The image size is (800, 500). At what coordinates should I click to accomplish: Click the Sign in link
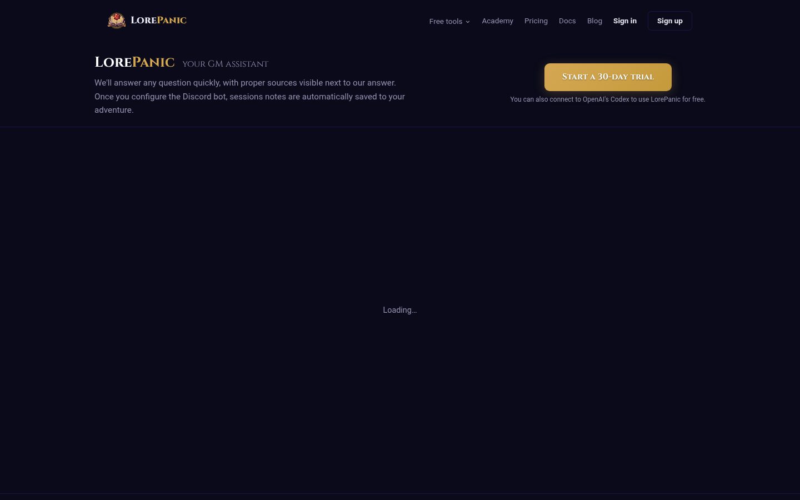625,21
